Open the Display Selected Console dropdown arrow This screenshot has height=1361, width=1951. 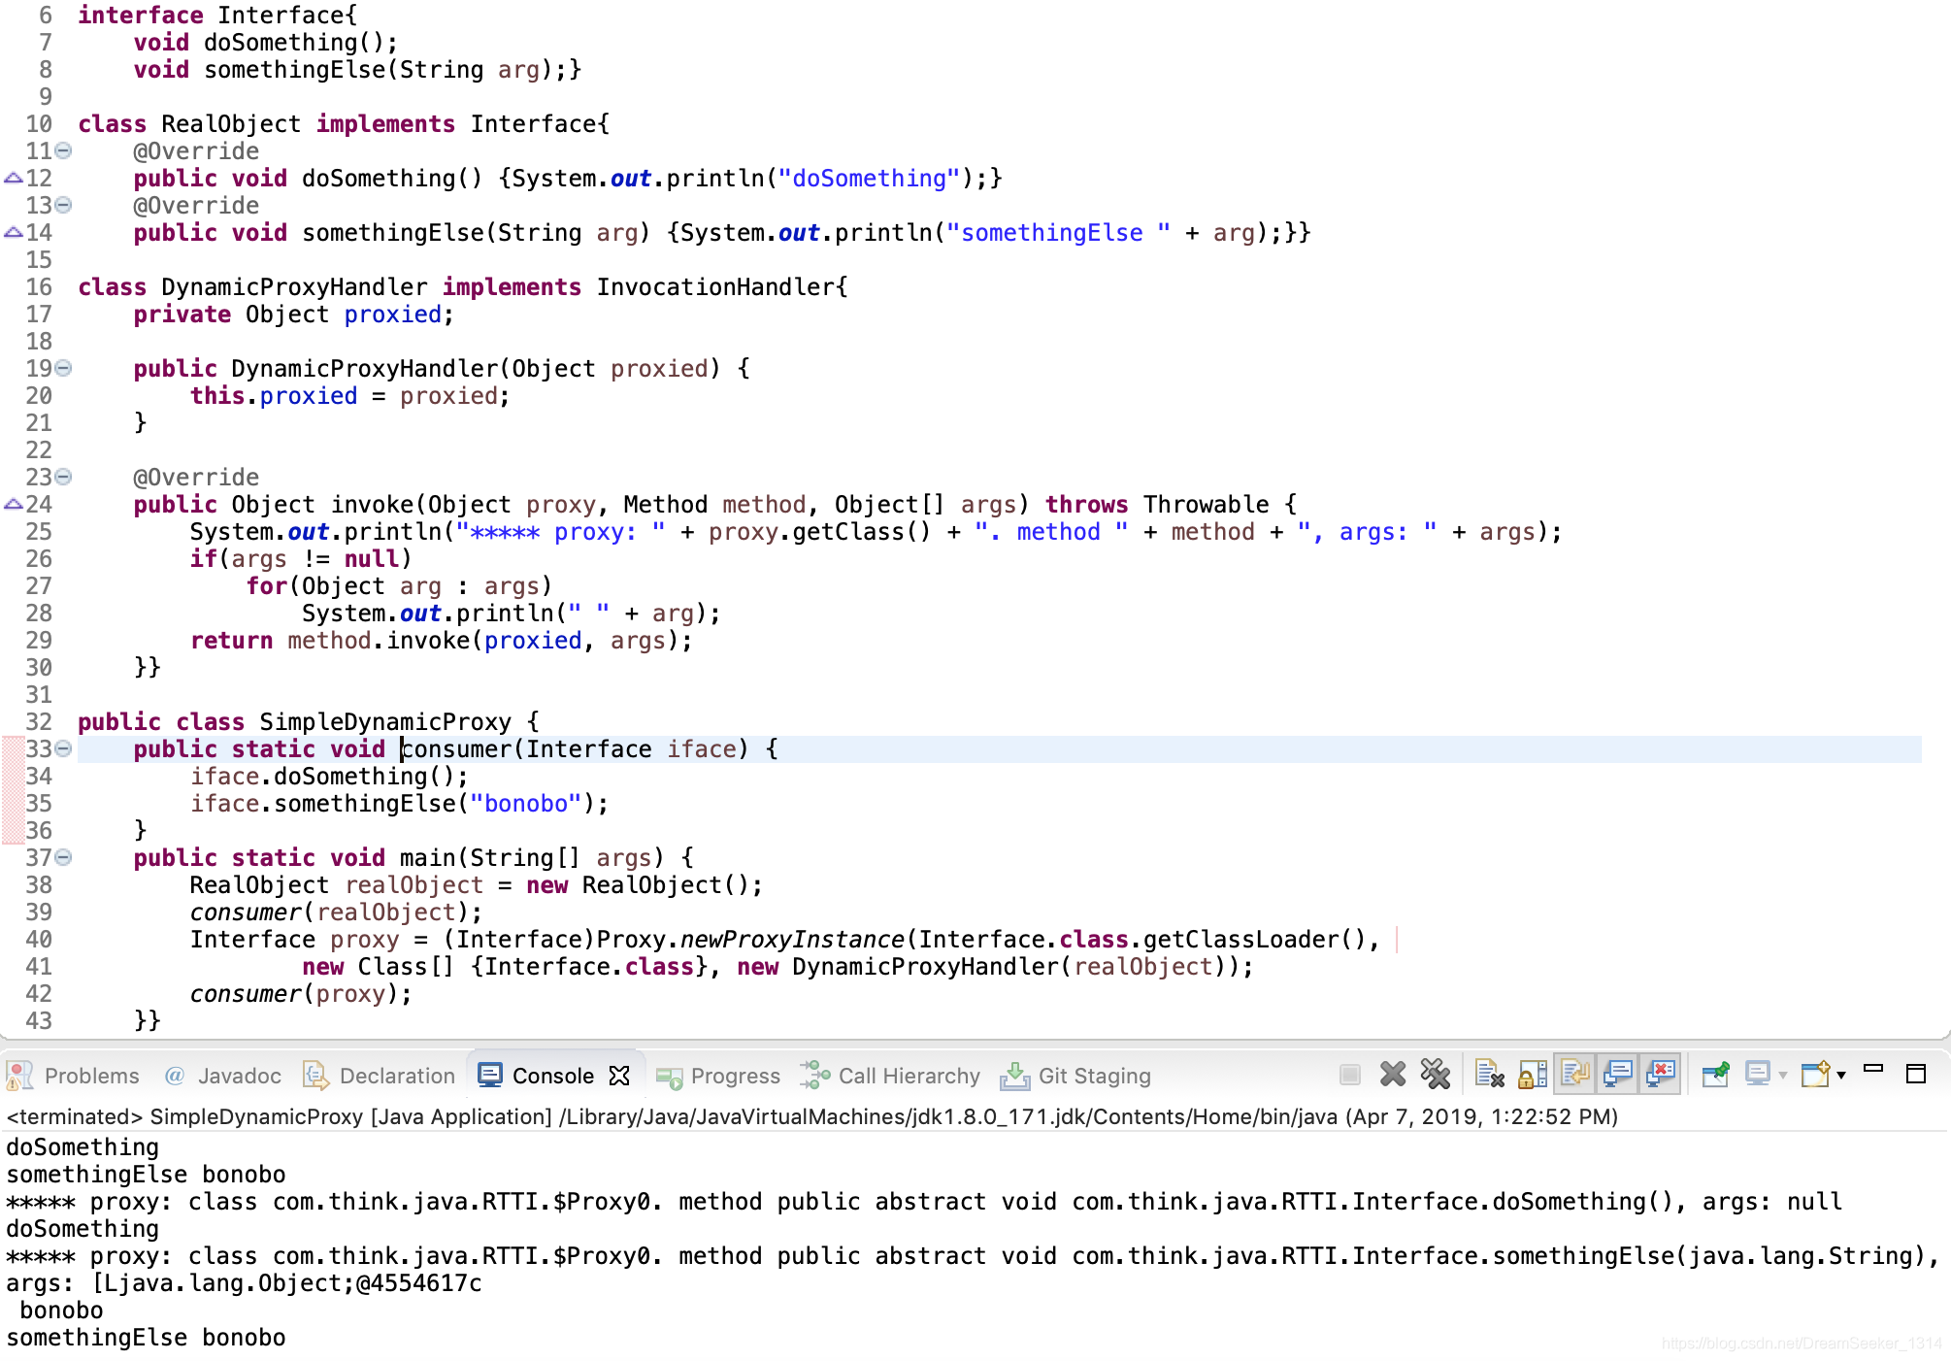[x=1783, y=1076]
